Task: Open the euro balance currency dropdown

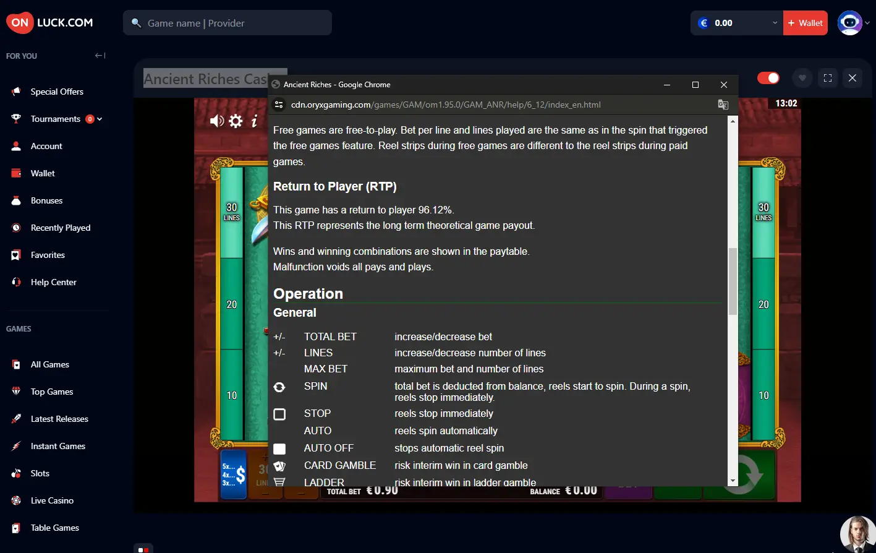Action: coord(737,23)
